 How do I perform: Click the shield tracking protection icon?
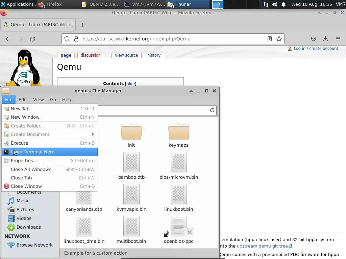(x=67, y=39)
